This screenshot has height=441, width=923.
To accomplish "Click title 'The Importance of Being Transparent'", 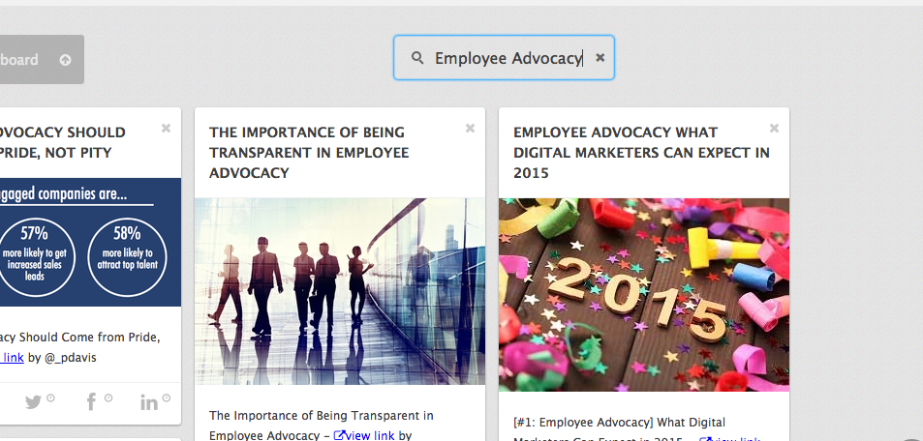I will pyautogui.click(x=308, y=152).
